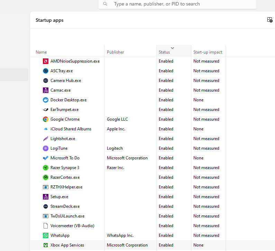Click the Razer Inc. publisher cell
275x251 pixels.
pyautogui.click(x=116, y=168)
